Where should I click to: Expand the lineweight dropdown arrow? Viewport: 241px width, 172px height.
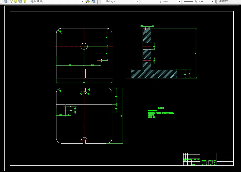tap(213, 1)
